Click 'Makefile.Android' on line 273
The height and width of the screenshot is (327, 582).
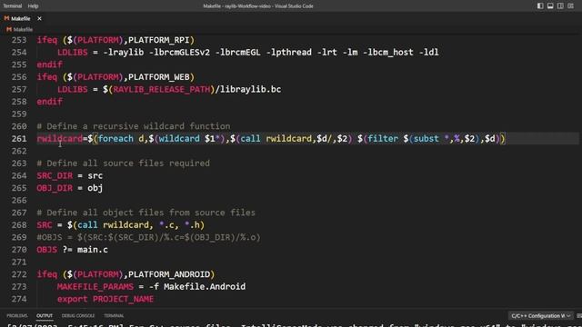tap(205, 287)
